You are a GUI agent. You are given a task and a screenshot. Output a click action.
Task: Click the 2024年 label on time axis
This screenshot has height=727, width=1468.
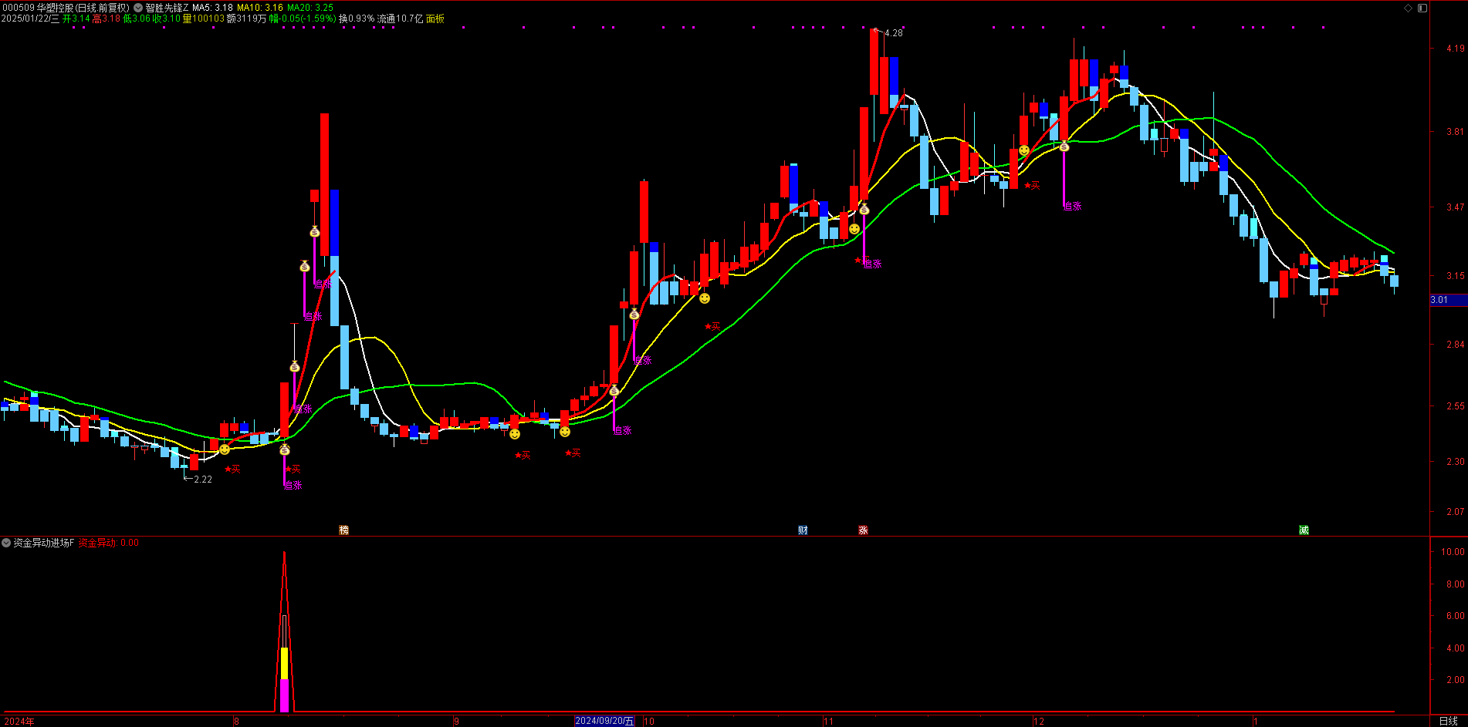19,722
